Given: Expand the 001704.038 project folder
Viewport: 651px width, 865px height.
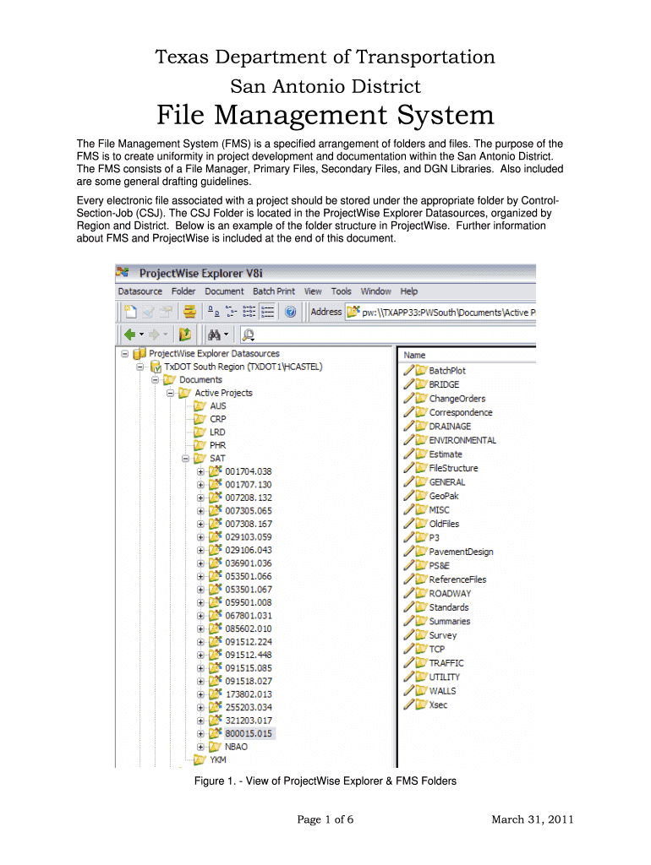Looking at the screenshot, I should click(200, 471).
